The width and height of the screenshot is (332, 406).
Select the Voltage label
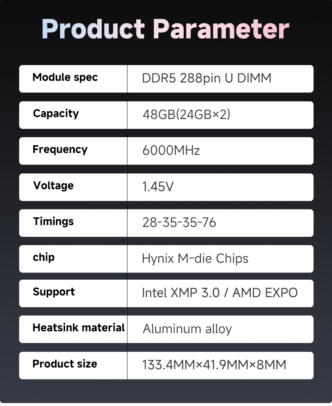tap(53, 186)
